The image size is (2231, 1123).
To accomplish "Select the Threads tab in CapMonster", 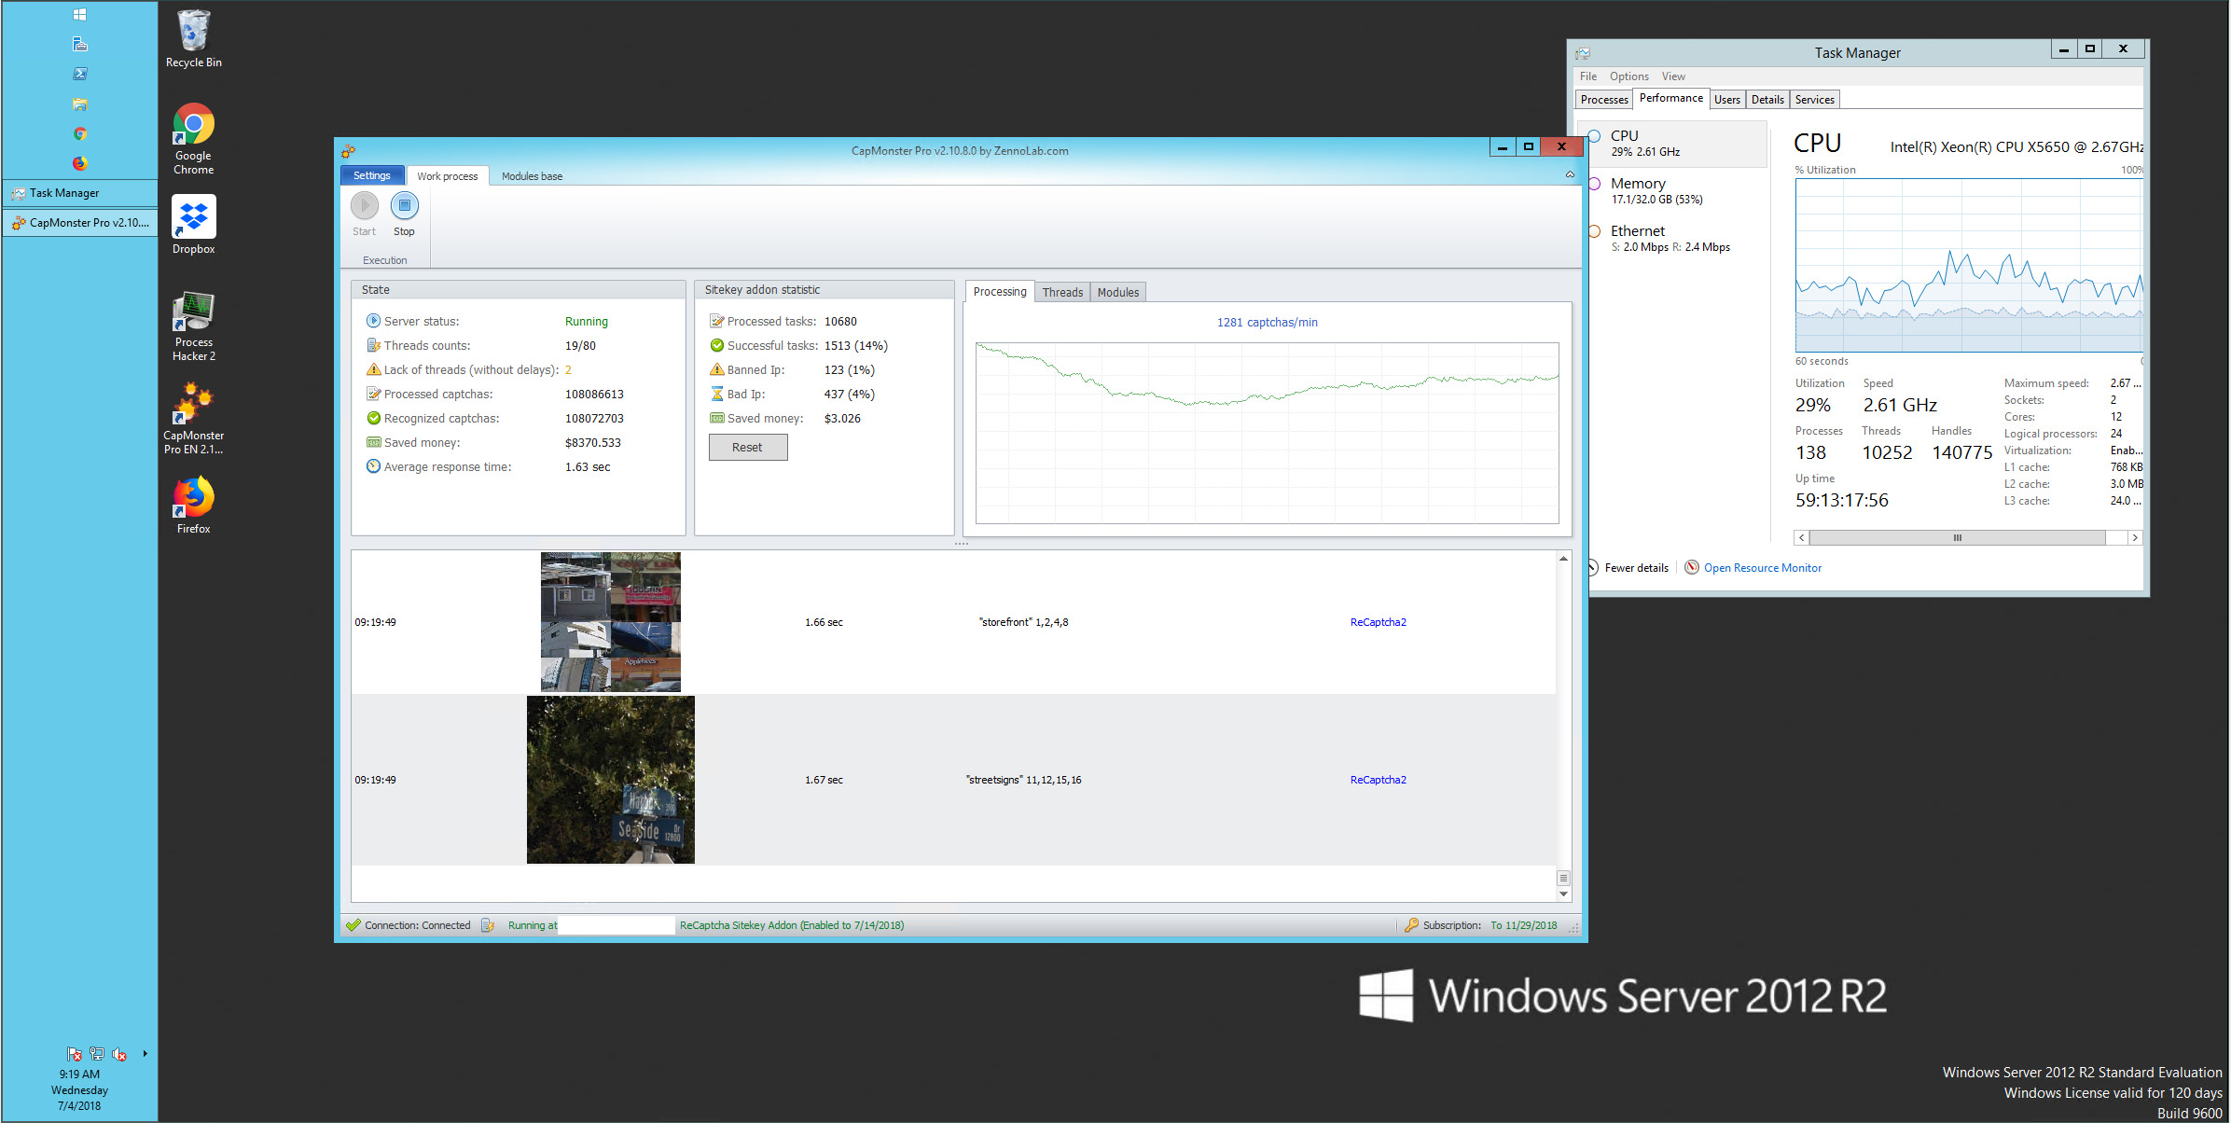I will [1062, 292].
